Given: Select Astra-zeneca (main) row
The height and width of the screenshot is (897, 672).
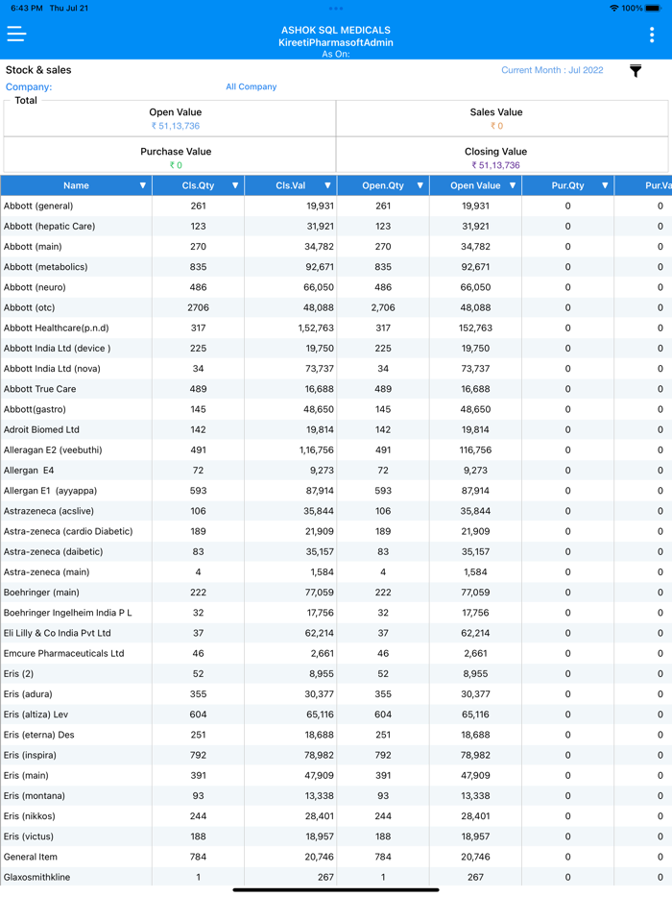Looking at the screenshot, I should (336, 572).
